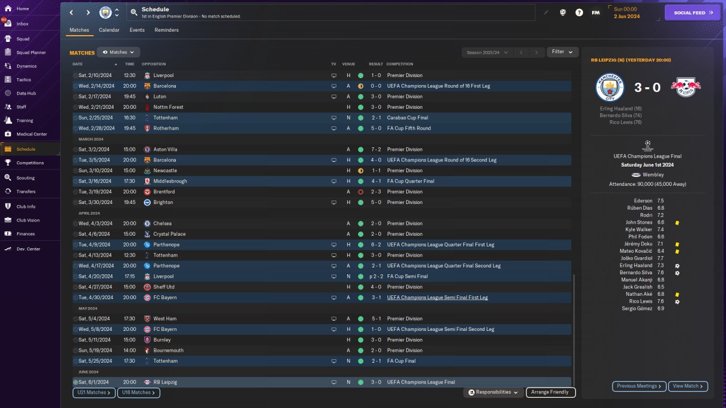The width and height of the screenshot is (726, 408).
Task: Expand the Matches view dropdown
Action: pyautogui.click(x=119, y=52)
